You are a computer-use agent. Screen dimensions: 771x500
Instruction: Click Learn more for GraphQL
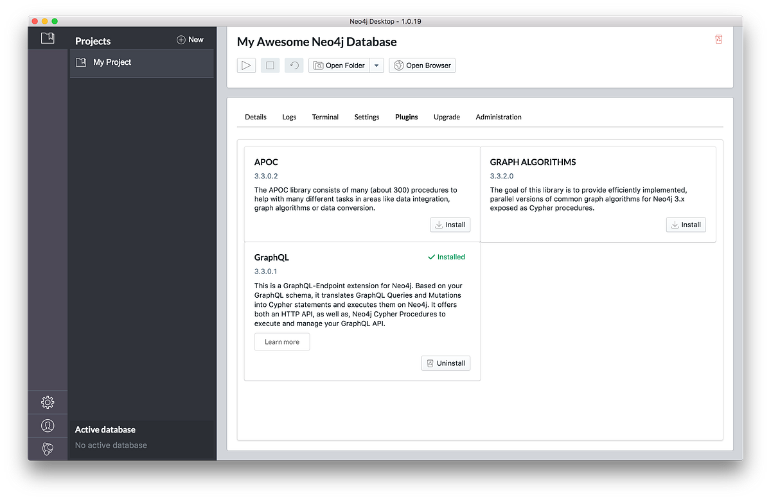282,342
